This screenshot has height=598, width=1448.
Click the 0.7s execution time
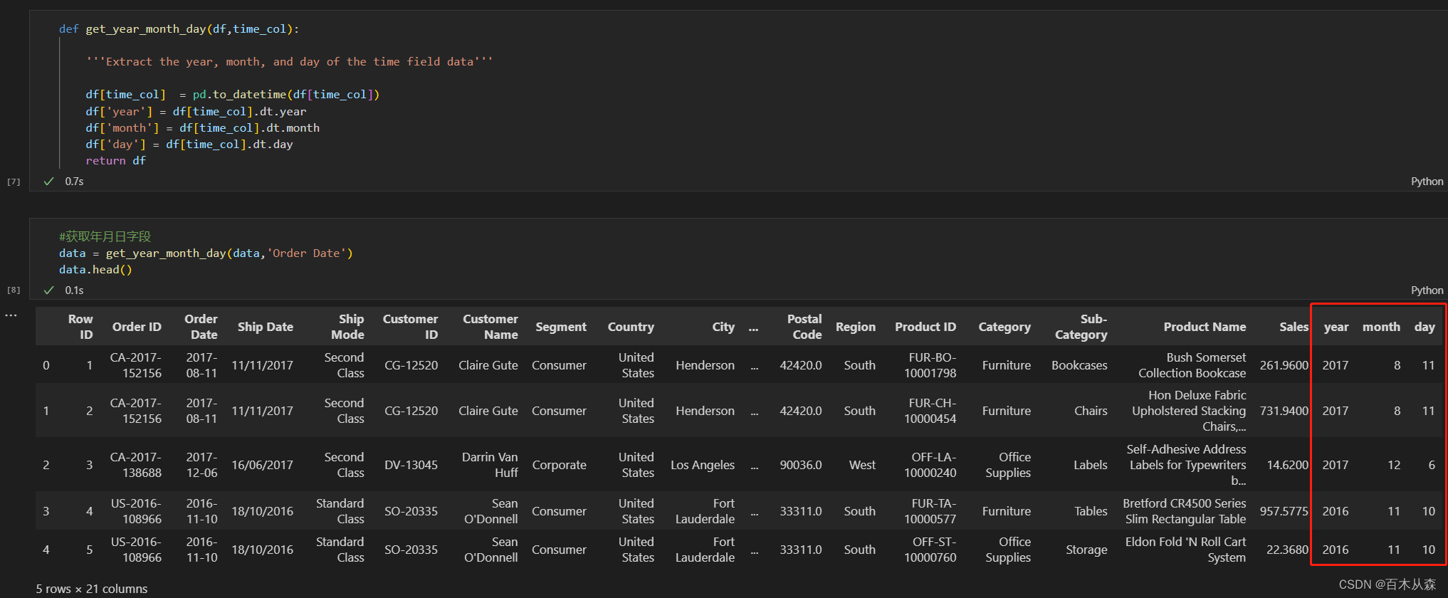click(74, 182)
